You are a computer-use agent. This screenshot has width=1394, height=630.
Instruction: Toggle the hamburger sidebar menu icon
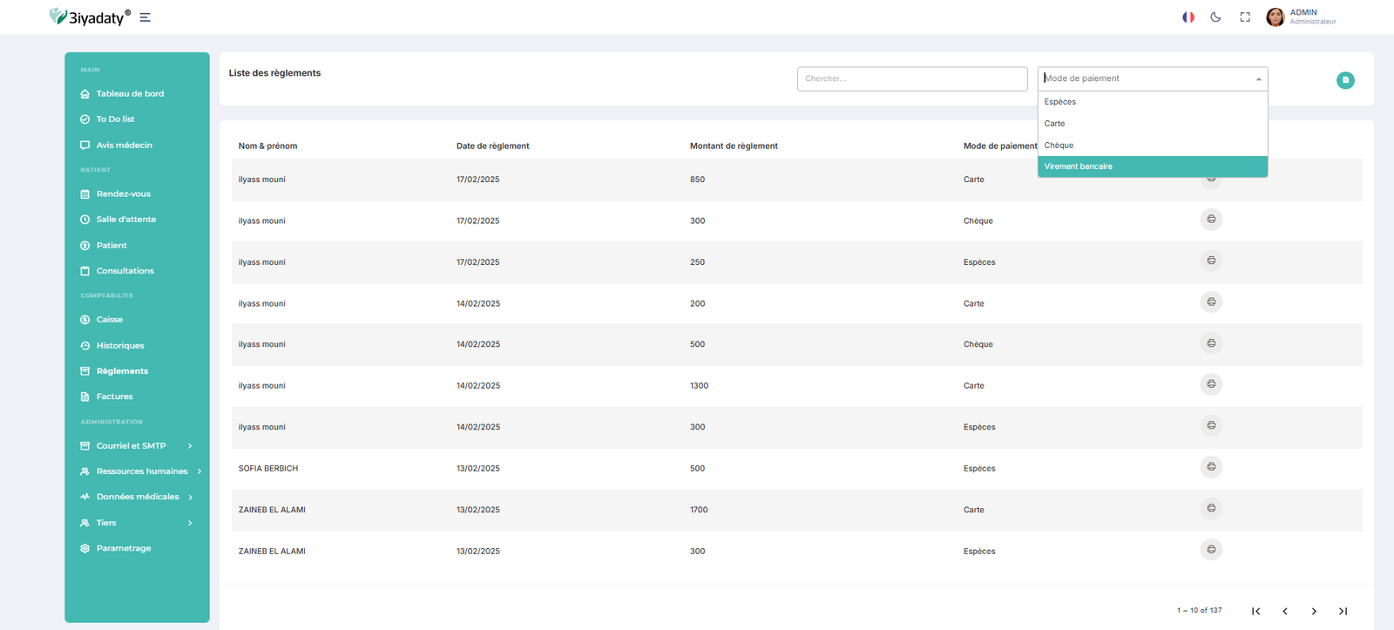tap(145, 17)
